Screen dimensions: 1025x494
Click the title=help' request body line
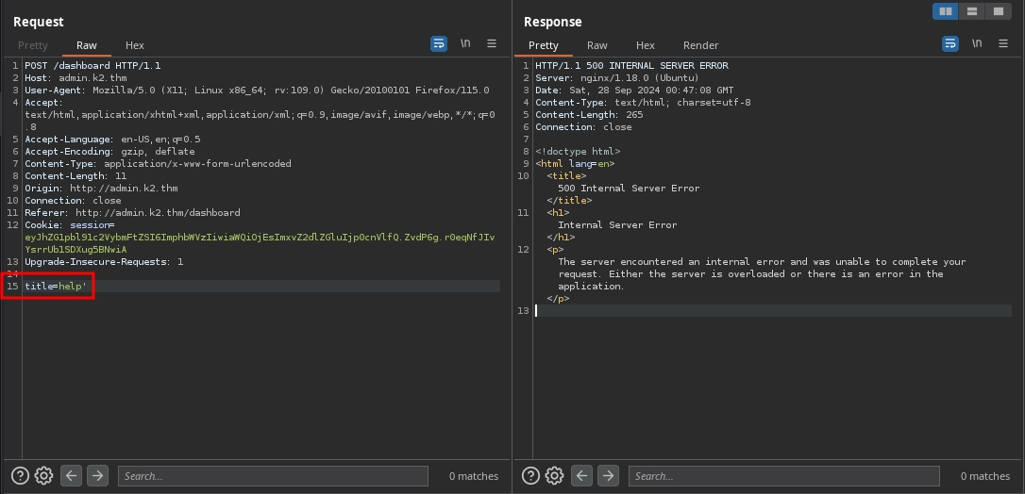(x=56, y=286)
